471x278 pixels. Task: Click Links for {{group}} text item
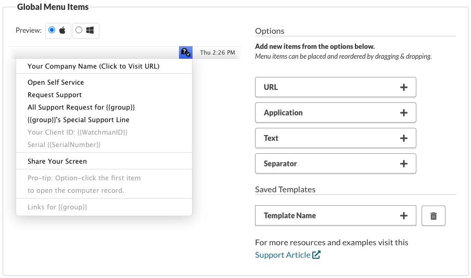click(57, 207)
